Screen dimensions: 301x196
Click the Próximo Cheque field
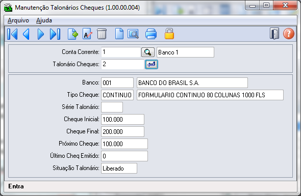pos(124,144)
